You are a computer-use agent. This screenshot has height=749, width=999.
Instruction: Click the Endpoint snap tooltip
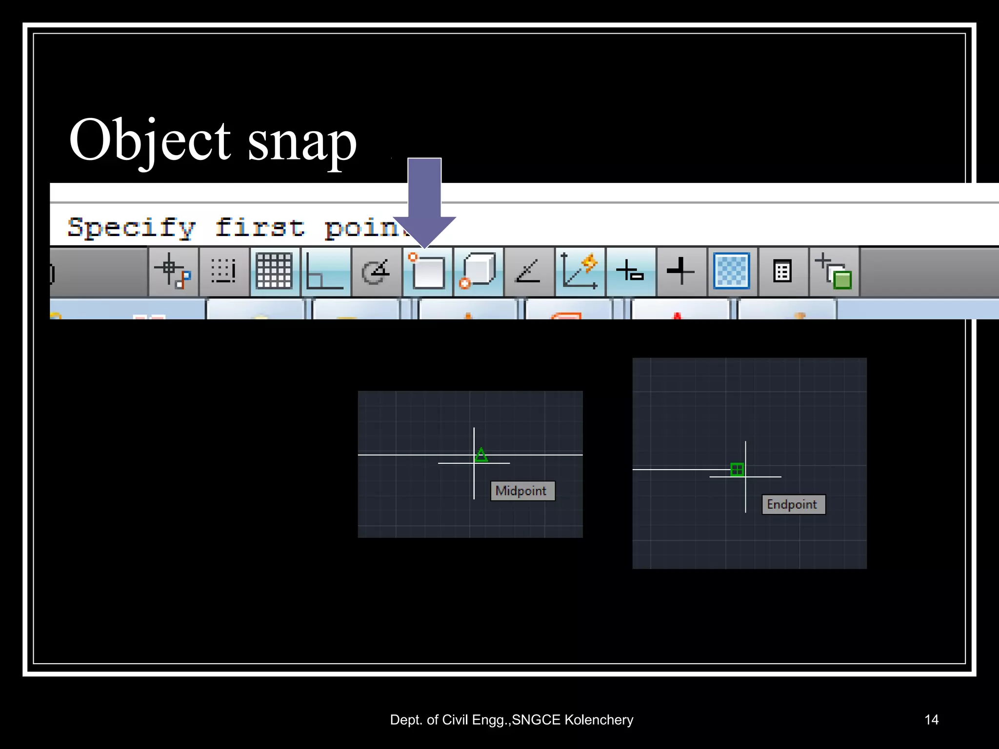coord(793,504)
